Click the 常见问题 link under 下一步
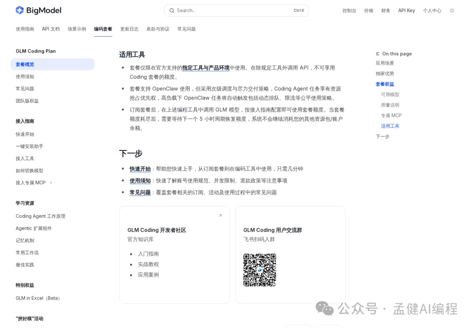This screenshot has width=473, height=328. click(x=140, y=192)
